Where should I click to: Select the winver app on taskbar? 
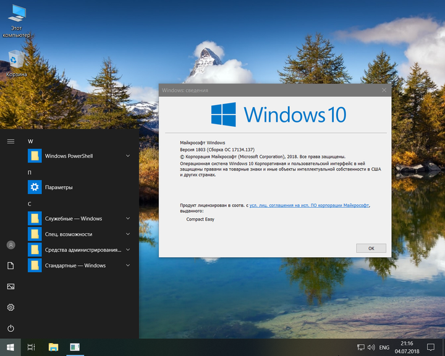pos(75,347)
